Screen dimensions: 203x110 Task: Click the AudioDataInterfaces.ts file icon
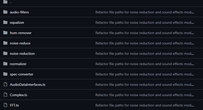(5, 85)
